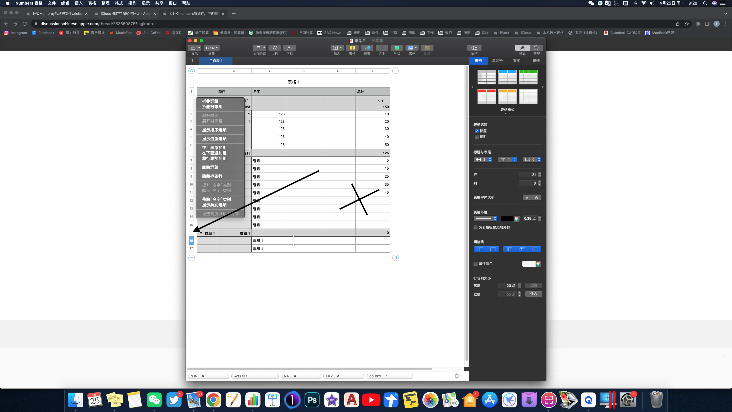This screenshot has height=412, width=732.
Task: Choose 显示排序选项 from context menu
Action: click(x=214, y=130)
